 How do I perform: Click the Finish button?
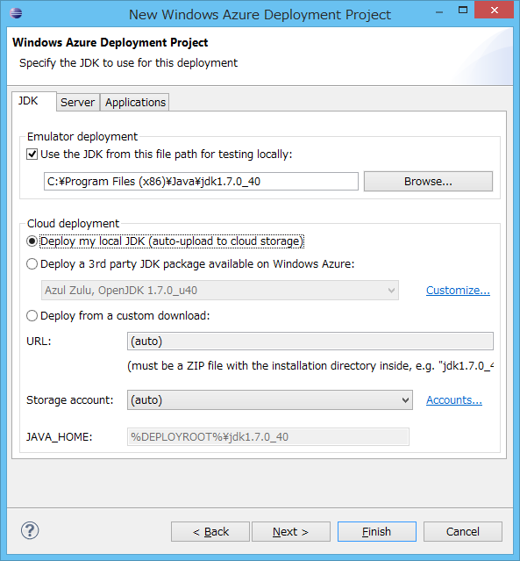point(377,532)
